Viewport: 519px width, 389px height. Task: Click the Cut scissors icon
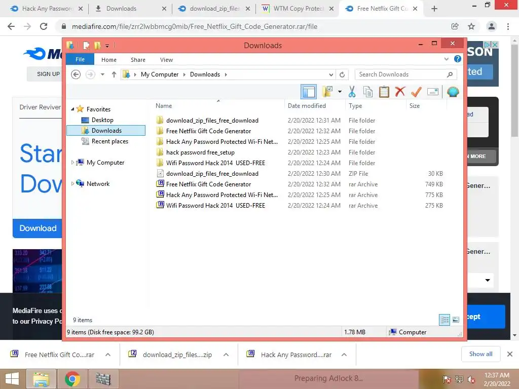tap(352, 92)
